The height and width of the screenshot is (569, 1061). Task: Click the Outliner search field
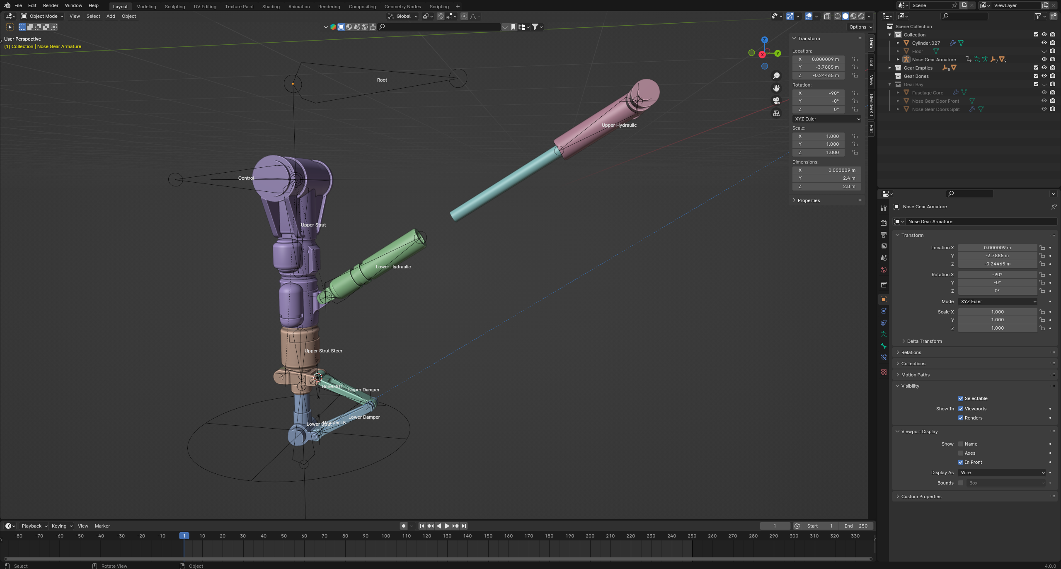pos(964,16)
